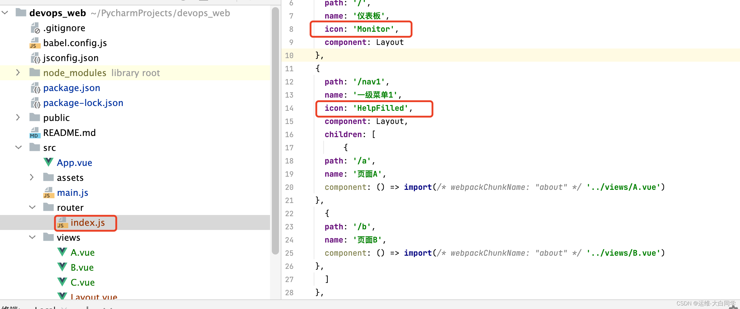Click the '页面A' name string

click(x=367, y=174)
